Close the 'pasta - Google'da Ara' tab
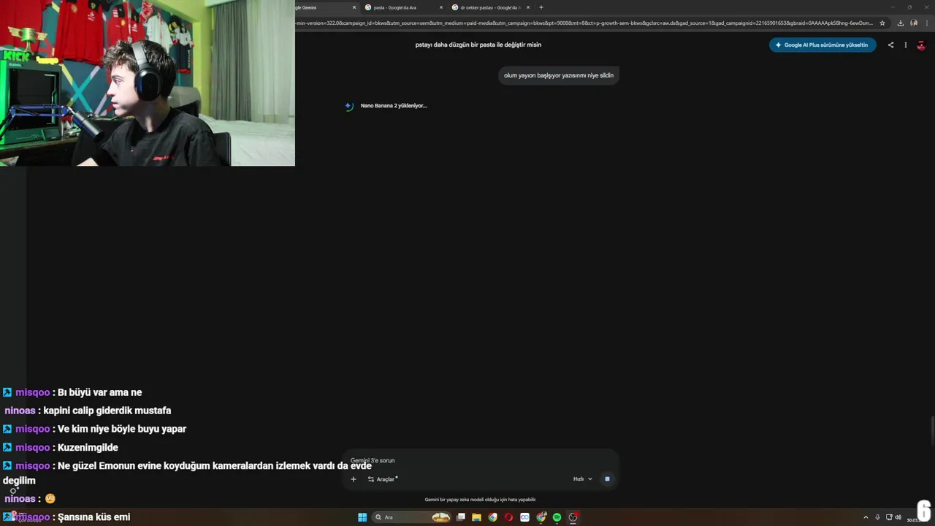This screenshot has height=526, width=935. 441,7
